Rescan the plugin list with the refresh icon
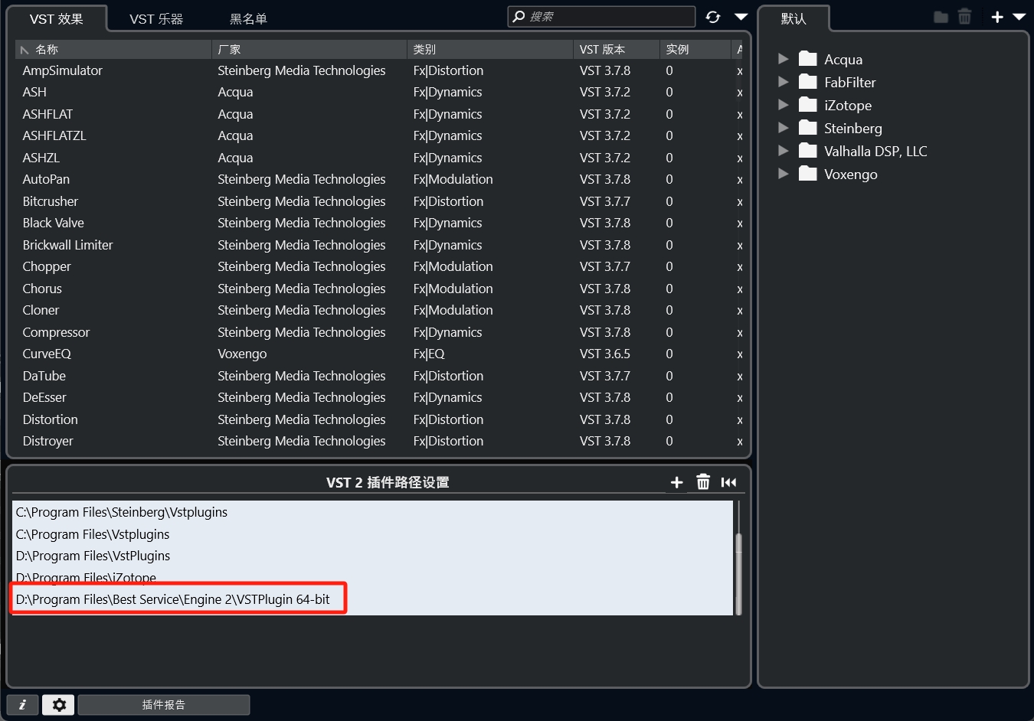The image size is (1034, 721). (x=713, y=16)
